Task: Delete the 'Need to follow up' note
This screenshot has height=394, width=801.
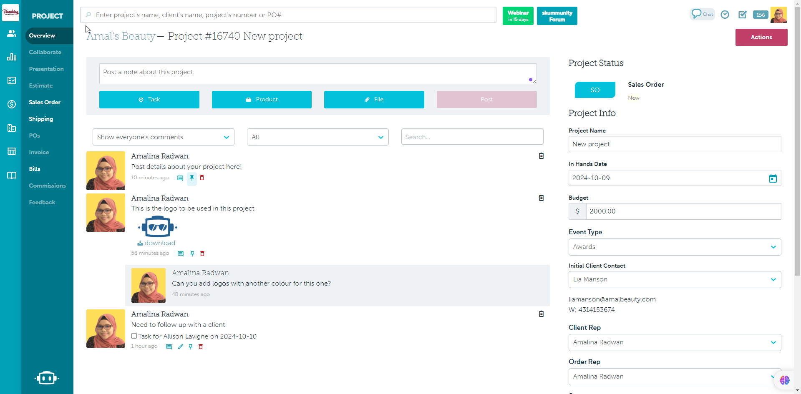Action: (x=201, y=346)
